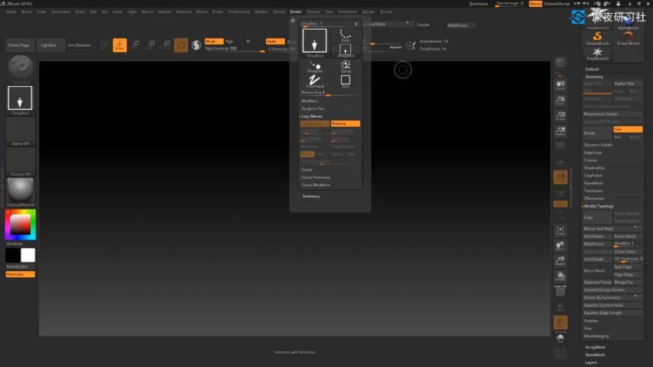Open DefaultZScript button
The image size is (653, 367).
[x=557, y=4]
